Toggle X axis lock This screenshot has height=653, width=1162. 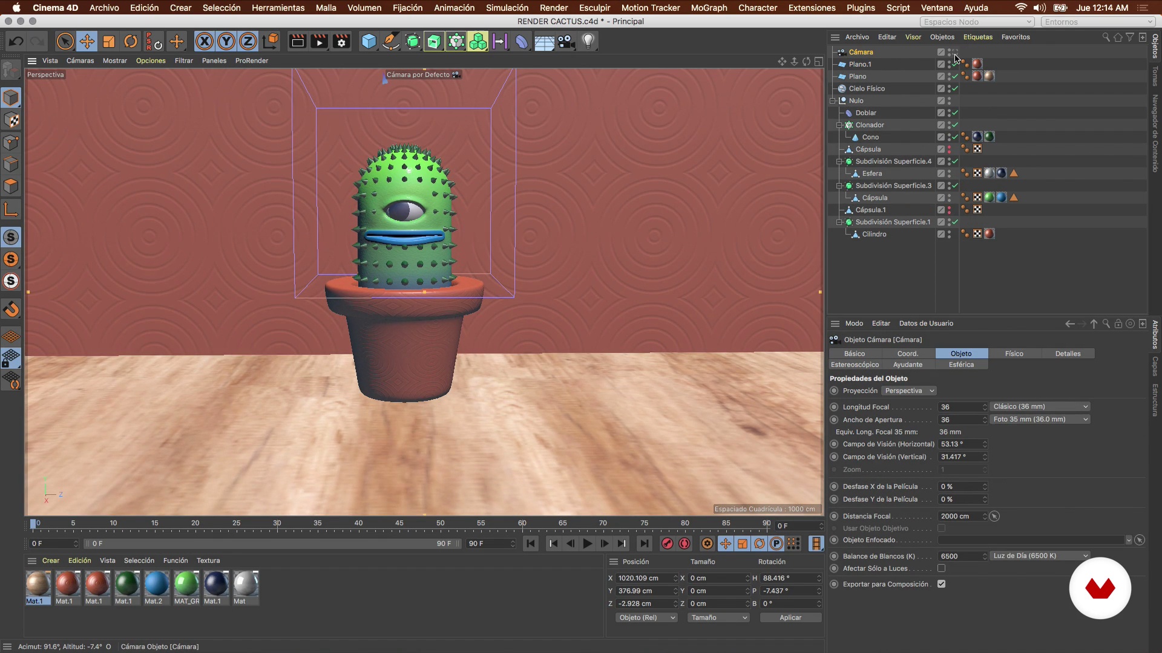coord(205,42)
